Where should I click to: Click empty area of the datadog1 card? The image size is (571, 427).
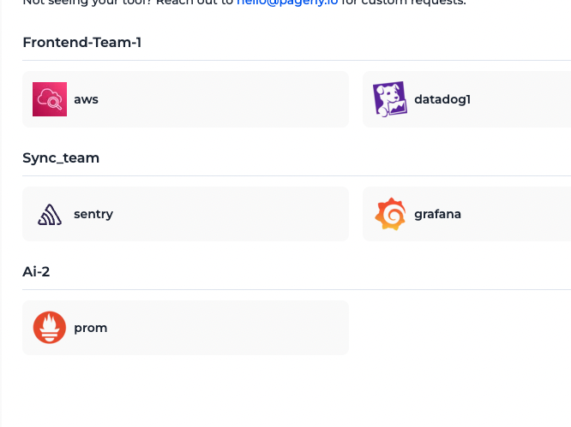point(520,99)
